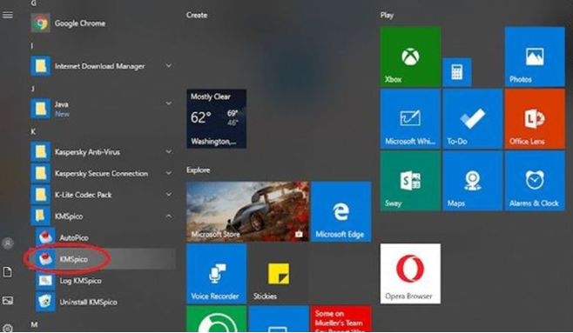Open the hamburger menu at top left
Viewport: 573px width, 333px height.
pos(8,15)
